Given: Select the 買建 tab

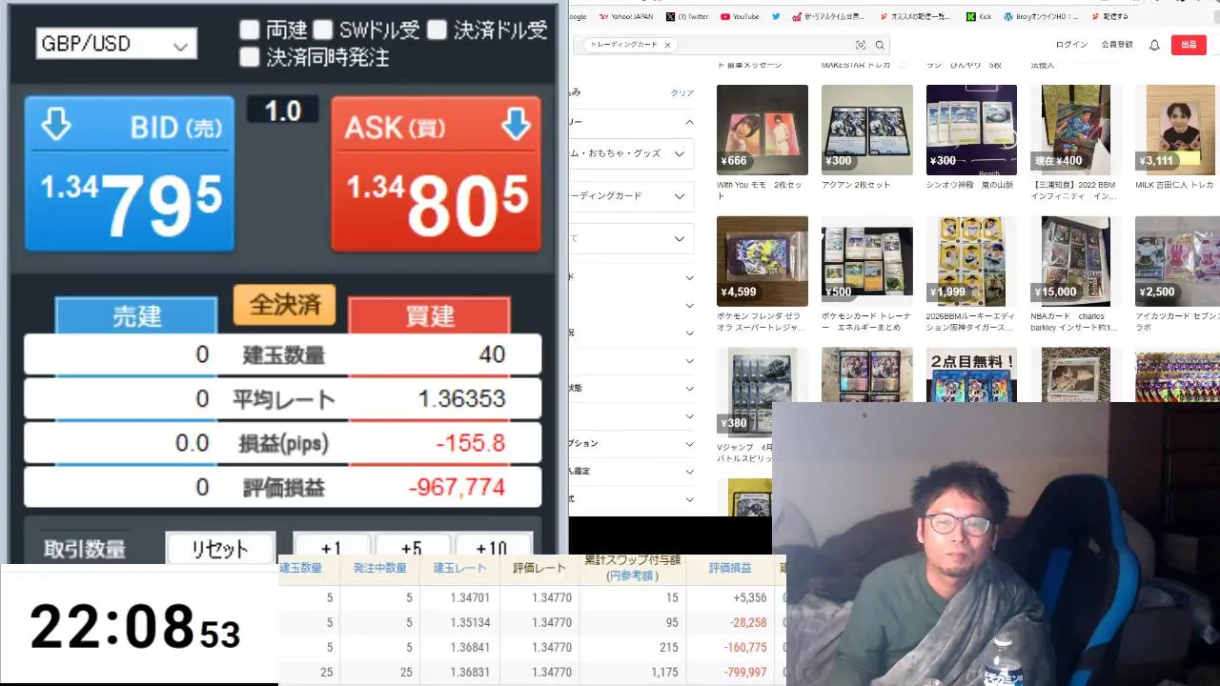Looking at the screenshot, I should [x=430, y=315].
